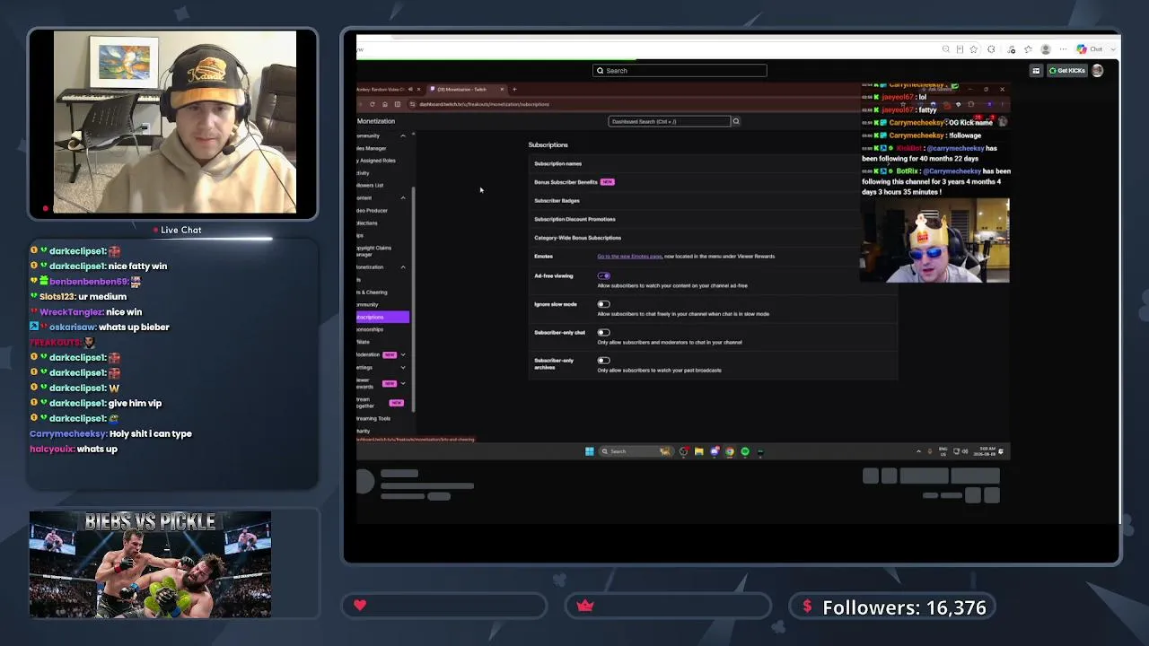Click the browser home icon

point(385,104)
